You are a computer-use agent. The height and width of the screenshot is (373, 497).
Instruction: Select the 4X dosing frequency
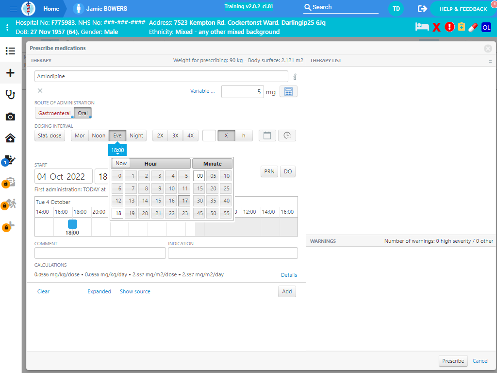[190, 136]
